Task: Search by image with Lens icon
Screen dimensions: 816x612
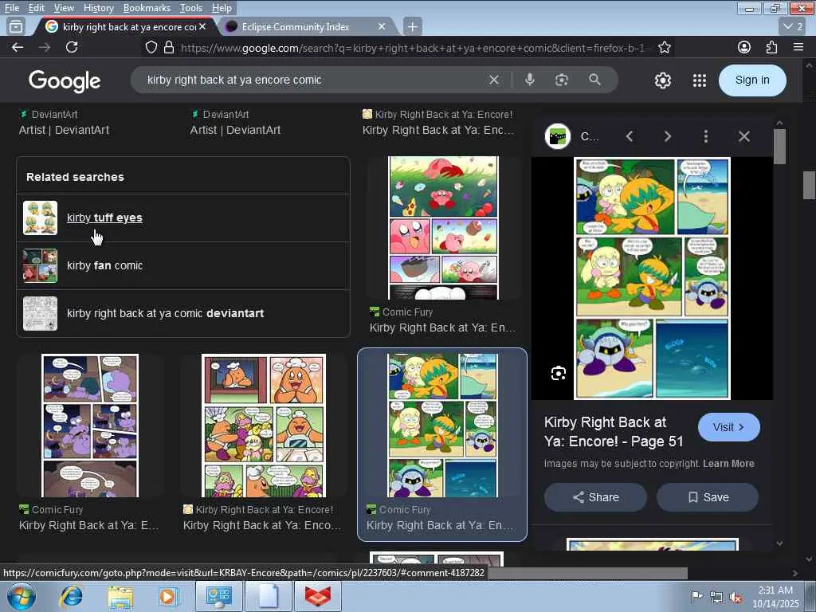Action: 562,80
